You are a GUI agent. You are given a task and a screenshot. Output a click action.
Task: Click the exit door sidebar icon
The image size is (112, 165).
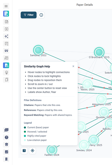[x=6, y=159]
